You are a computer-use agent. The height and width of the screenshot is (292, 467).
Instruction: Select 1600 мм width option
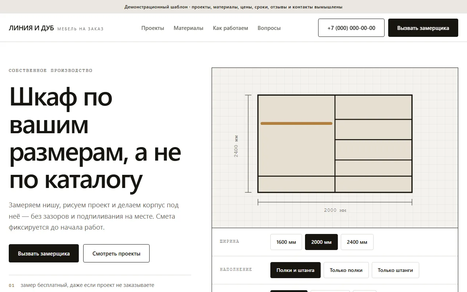point(286,242)
